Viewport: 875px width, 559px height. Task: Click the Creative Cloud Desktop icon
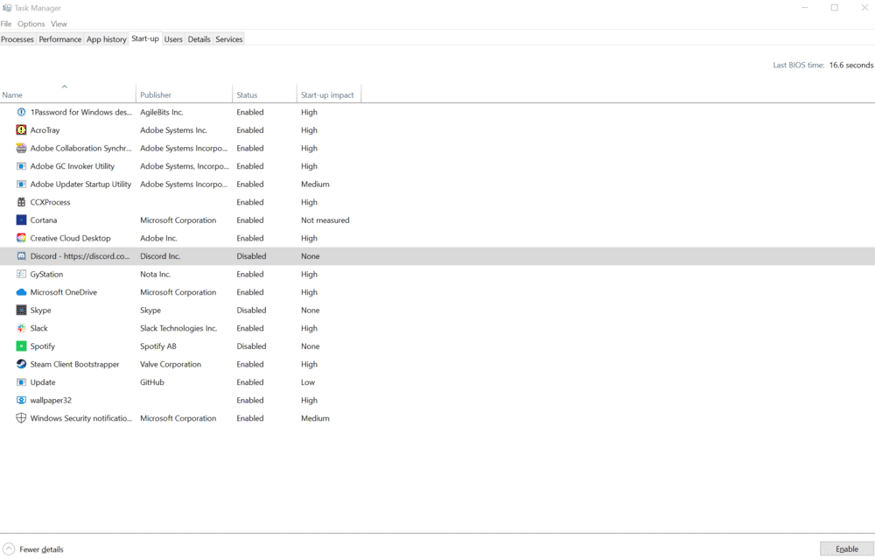point(21,238)
